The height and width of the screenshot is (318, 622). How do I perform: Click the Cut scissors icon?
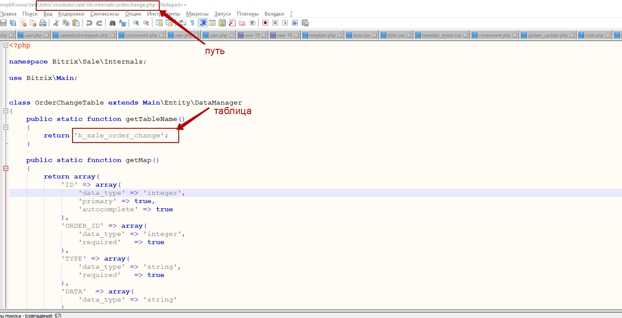(x=56, y=23)
